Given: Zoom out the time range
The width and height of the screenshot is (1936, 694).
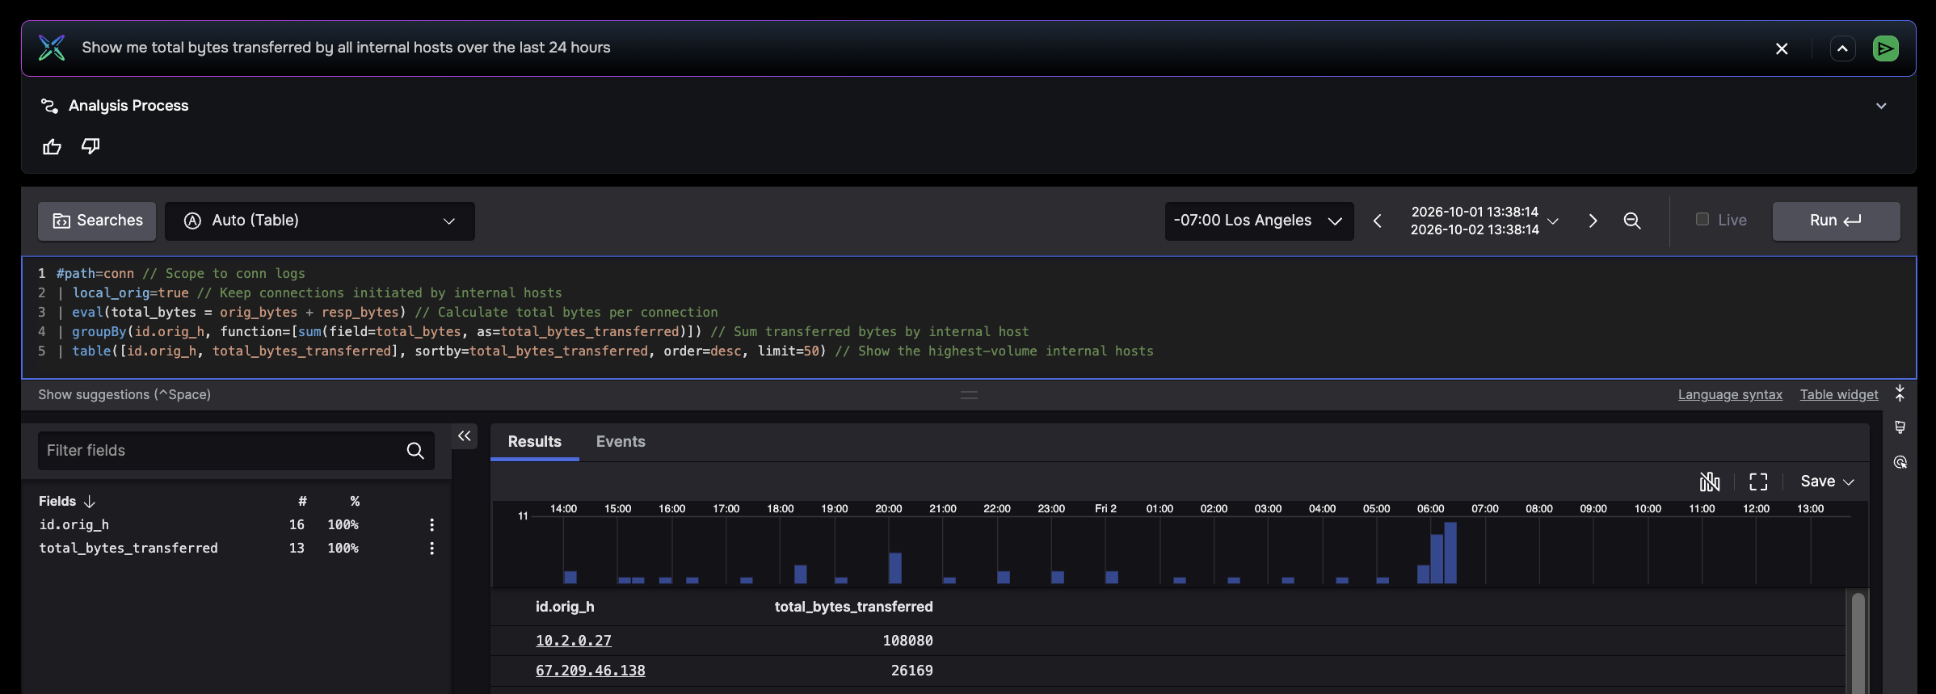Looking at the screenshot, I should [1632, 221].
